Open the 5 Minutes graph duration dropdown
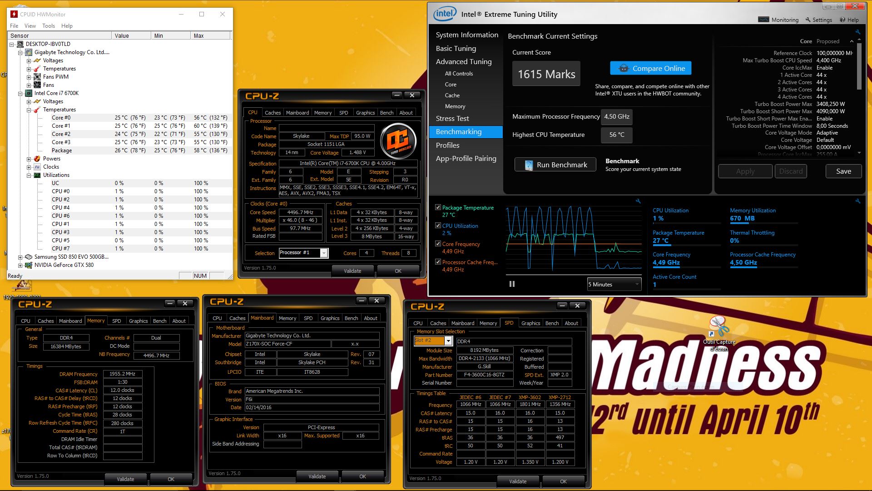 point(614,284)
